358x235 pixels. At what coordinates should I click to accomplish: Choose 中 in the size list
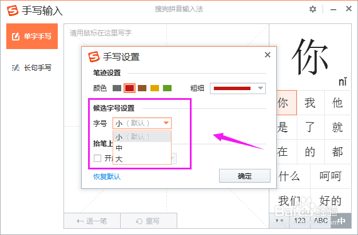click(x=142, y=148)
